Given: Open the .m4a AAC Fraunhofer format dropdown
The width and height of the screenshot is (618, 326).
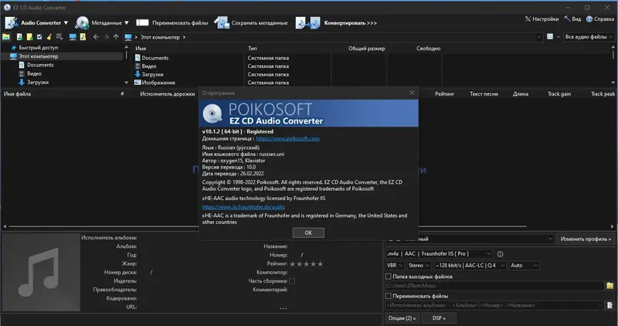Looking at the screenshot, I should [439, 254].
